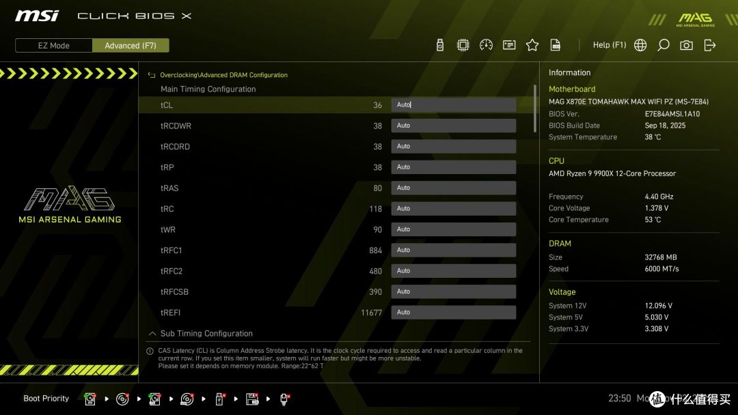This screenshot has height=415, width=738.
Task: Click the tRAS Auto input field
Action: pos(453,188)
